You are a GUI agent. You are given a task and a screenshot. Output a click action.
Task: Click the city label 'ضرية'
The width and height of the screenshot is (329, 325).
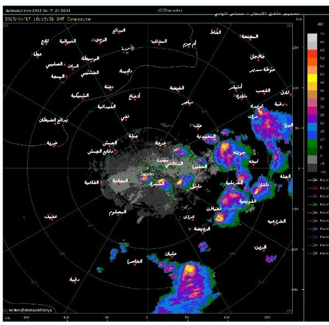pyautogui.click(x=52, y=143)
